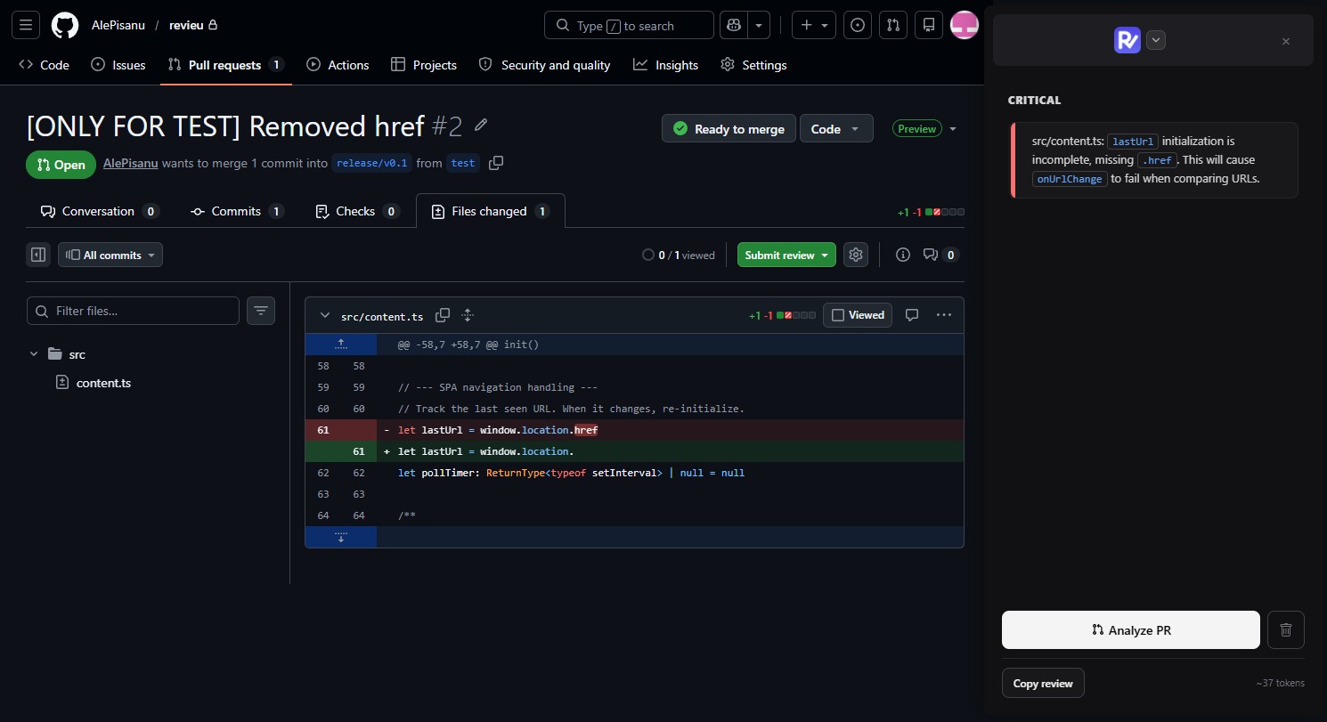This screenshot has height=722, width=1327.
Task: Open the Conversation tab
Action: coord(98,211)
